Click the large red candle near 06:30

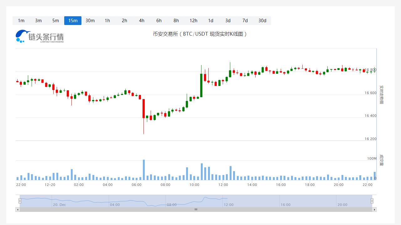(x=144, y=108)
